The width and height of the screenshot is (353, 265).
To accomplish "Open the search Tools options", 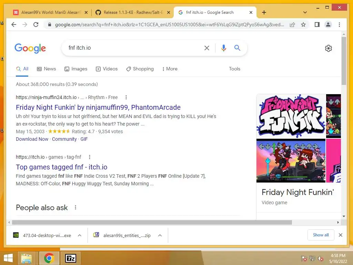I will (x=234, y=69).
